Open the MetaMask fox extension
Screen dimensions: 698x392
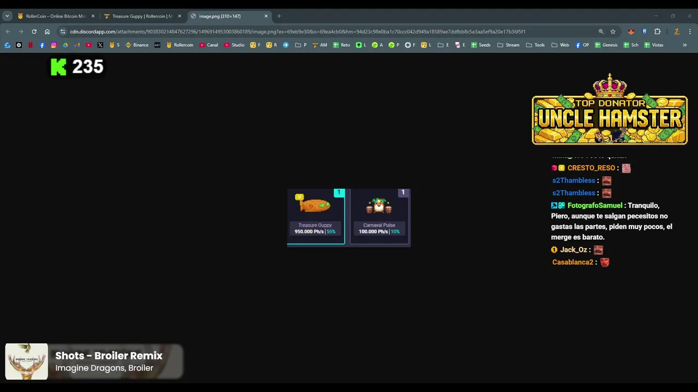[631, 32]
